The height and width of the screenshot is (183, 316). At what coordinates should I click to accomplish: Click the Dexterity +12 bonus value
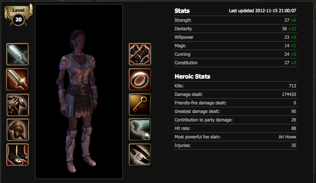tap(292, 29)
